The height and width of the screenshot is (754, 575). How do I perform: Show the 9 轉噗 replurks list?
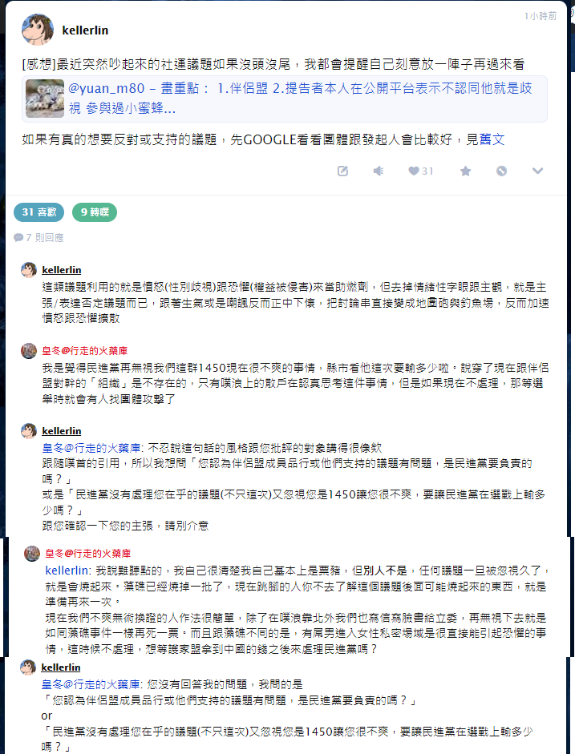tap(95, 212)
